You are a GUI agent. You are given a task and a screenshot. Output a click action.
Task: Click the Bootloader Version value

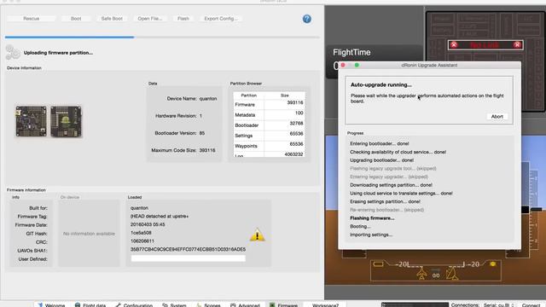pos(202,133)
